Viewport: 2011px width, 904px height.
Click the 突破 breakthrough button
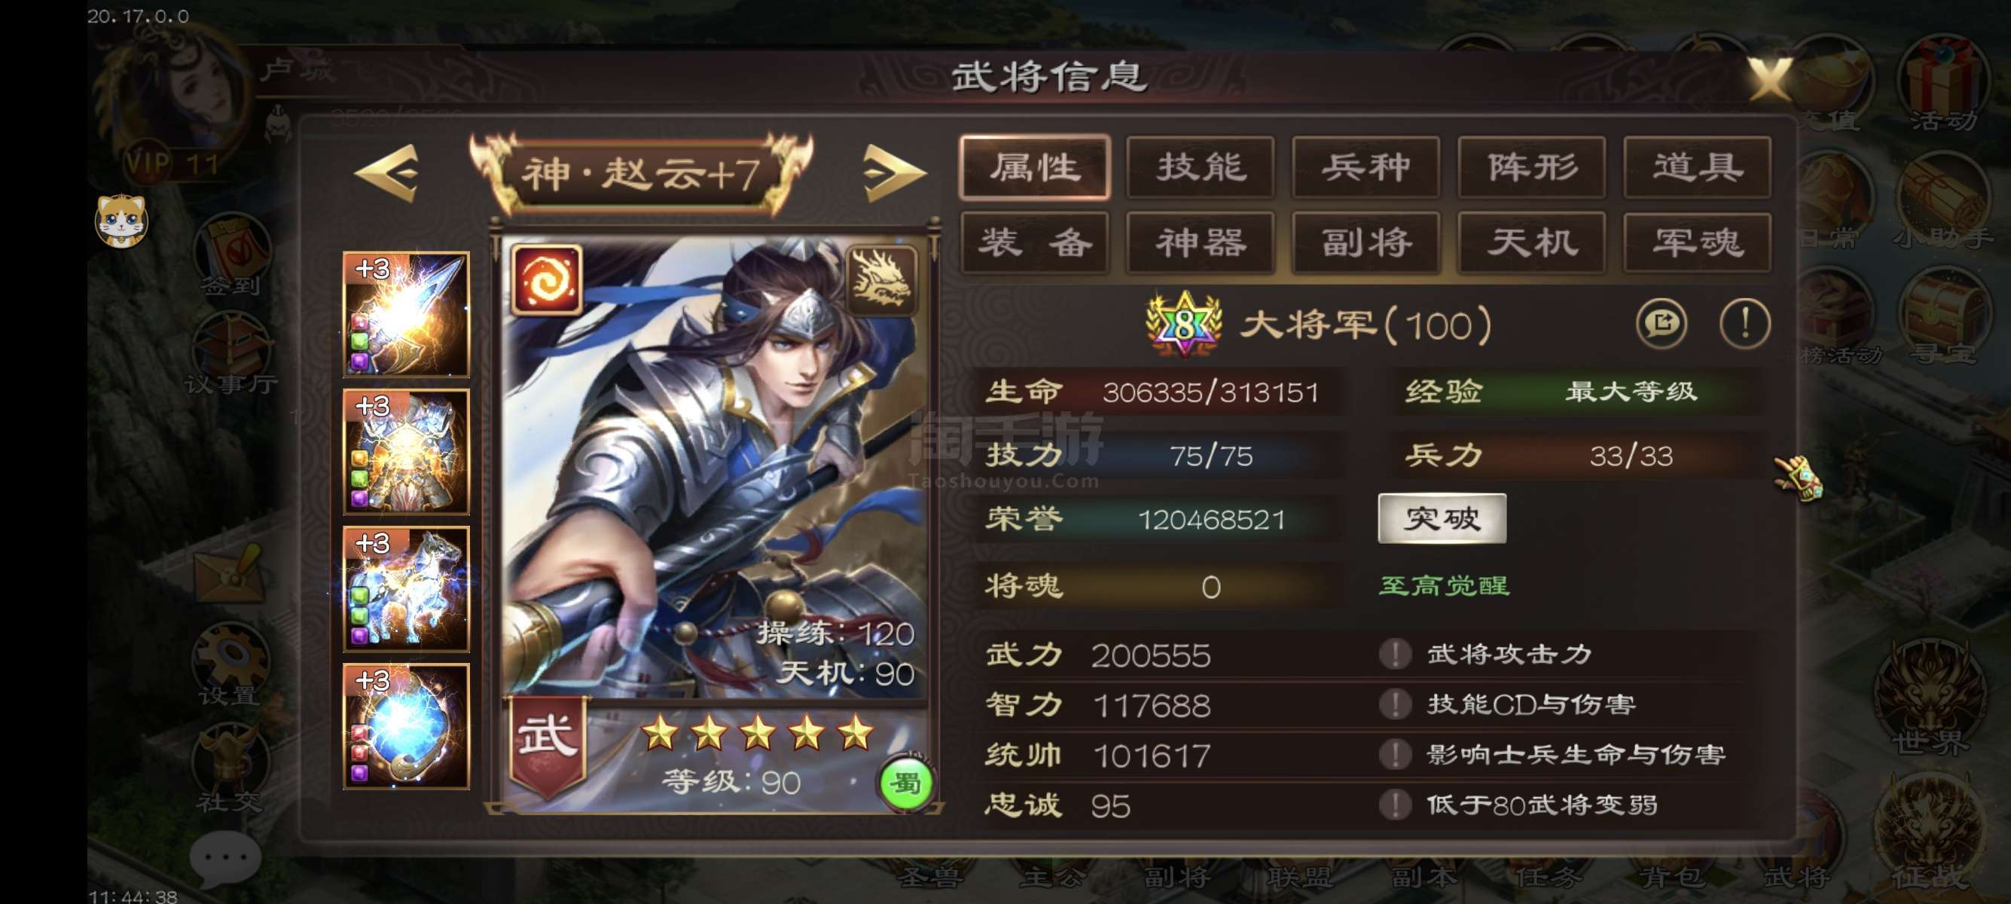click(x=1442, y=518)
